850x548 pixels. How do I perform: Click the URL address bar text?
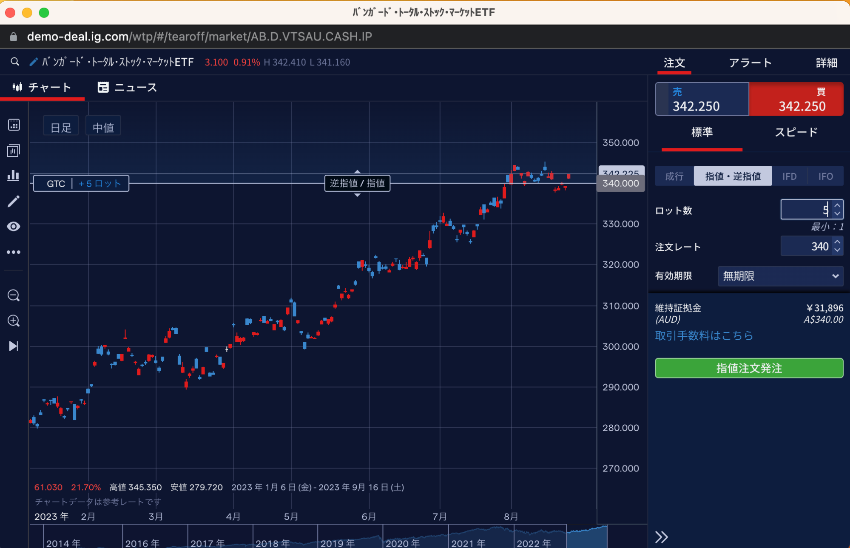coord(199,37)
